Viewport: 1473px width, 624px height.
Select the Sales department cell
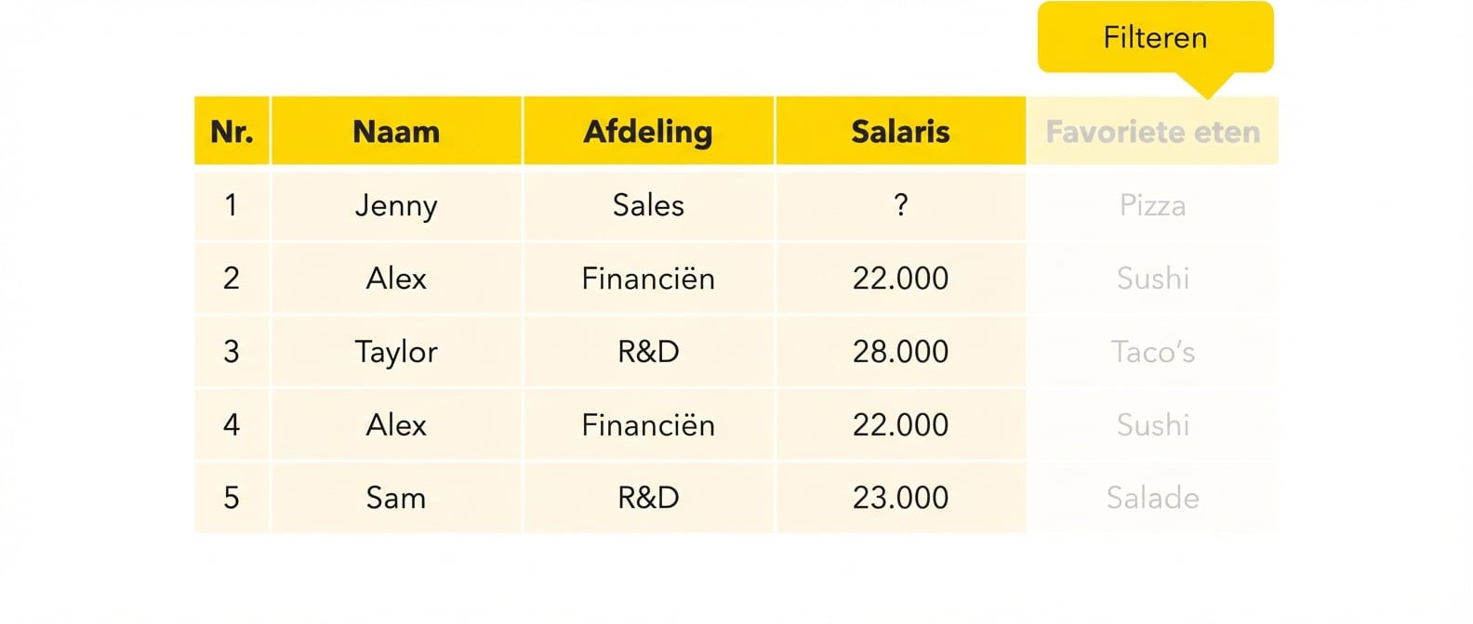pos(648,205)
